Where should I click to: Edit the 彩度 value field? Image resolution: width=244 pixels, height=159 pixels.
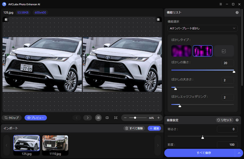[227, 145]
